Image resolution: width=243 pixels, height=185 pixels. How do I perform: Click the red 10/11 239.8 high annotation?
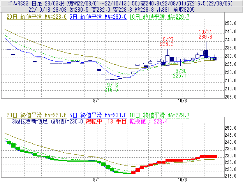click(x=205, y=34)
